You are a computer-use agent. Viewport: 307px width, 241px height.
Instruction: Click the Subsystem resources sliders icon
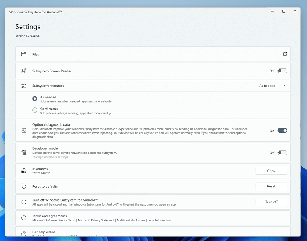(x=24, y=86)
